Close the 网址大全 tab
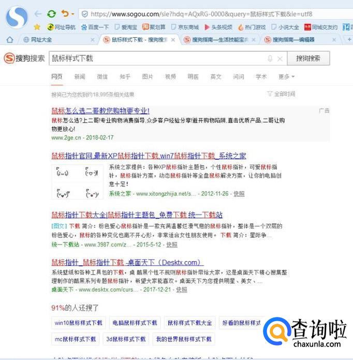This screenshot has width=353, height=360. [x=93, y=40]
